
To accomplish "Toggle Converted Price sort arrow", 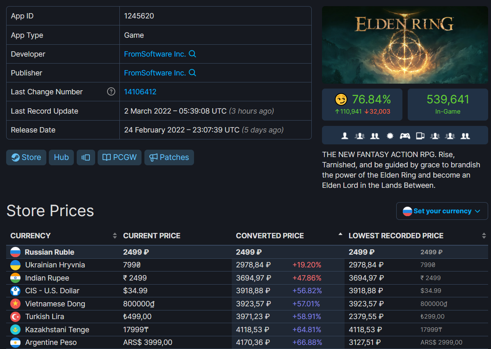I will 340,234.
